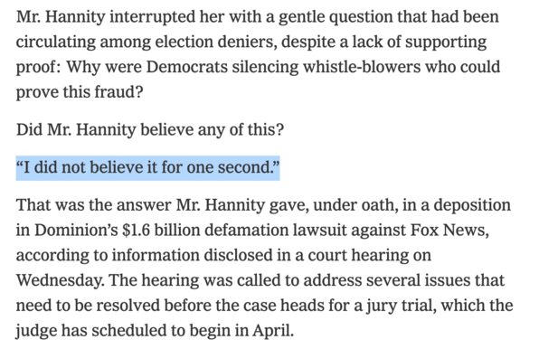The image size is (539, 349).
Task: Click the sentence "Did Mr. Hannity believe any of this?"
Action: (x=150, y=130)
